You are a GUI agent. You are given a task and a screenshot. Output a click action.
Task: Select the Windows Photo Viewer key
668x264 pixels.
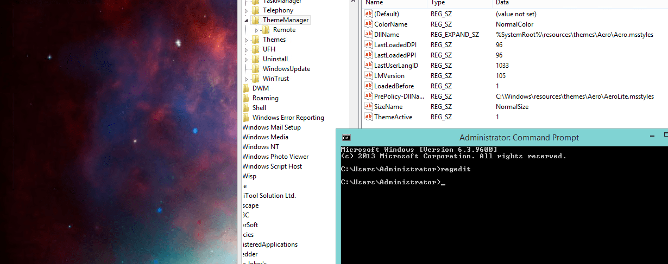(275, 157)
